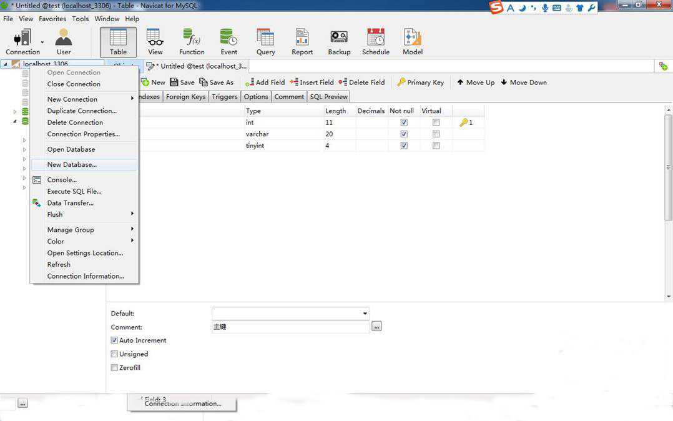This screenshot has width=673, height=421.
Task: Open the User management icon
Action: 64,42
